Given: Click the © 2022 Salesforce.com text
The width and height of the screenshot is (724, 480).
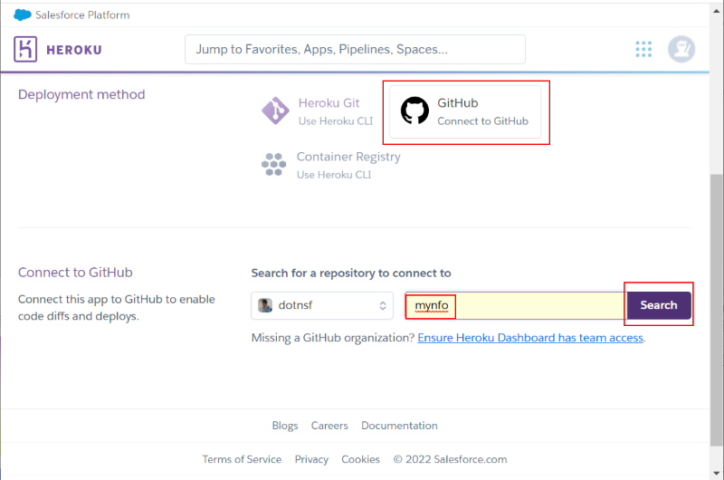Looking at the screenshot, I should coord(450,459).
